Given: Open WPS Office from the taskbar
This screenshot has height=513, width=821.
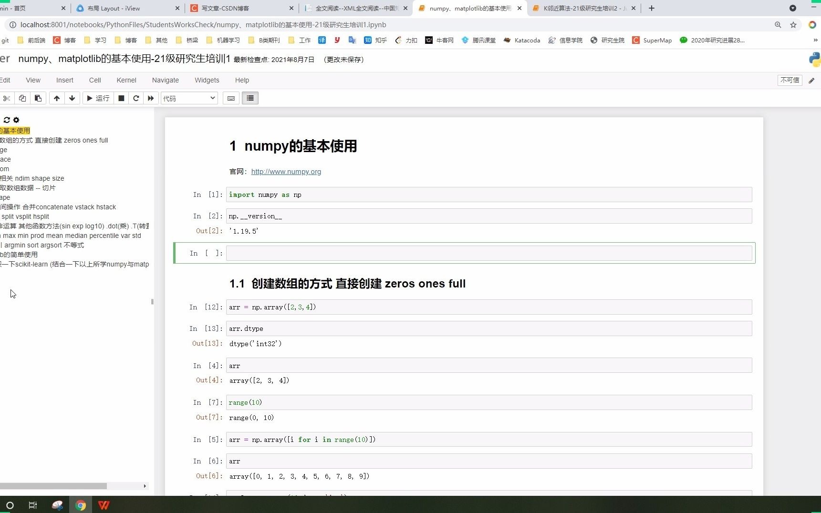Looking at the screenshot, I should tap(104, 505).
